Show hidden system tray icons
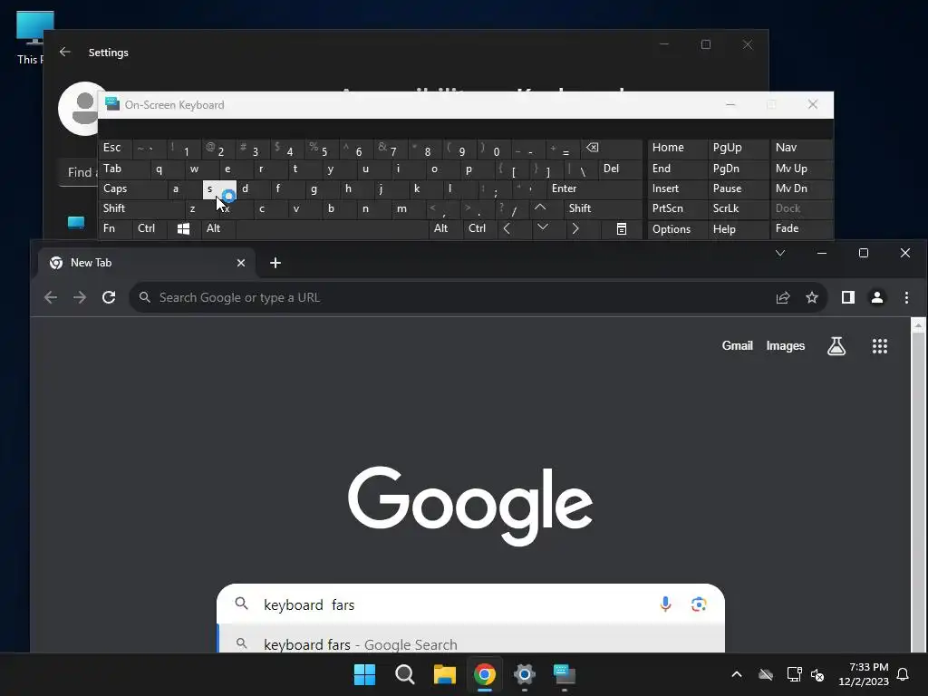Screen dimensions: 928x696 tap(736, 674)
